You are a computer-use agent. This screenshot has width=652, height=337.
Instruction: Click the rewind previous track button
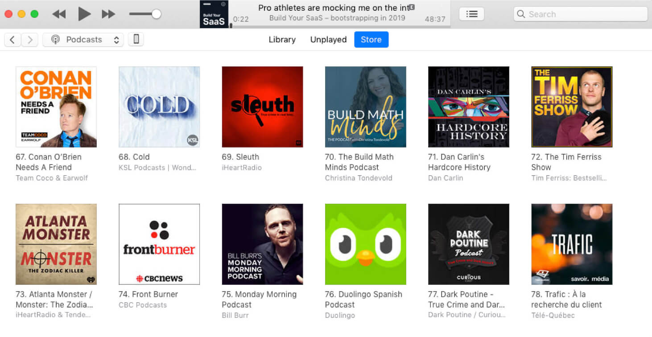pos(59,14)
